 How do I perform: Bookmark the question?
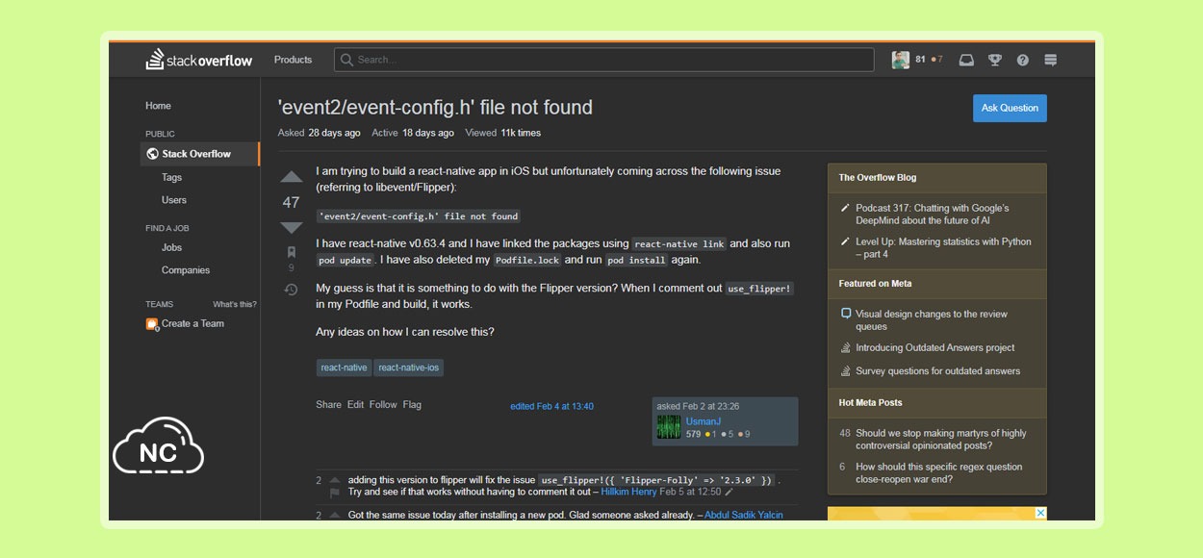tap(292, 252)
